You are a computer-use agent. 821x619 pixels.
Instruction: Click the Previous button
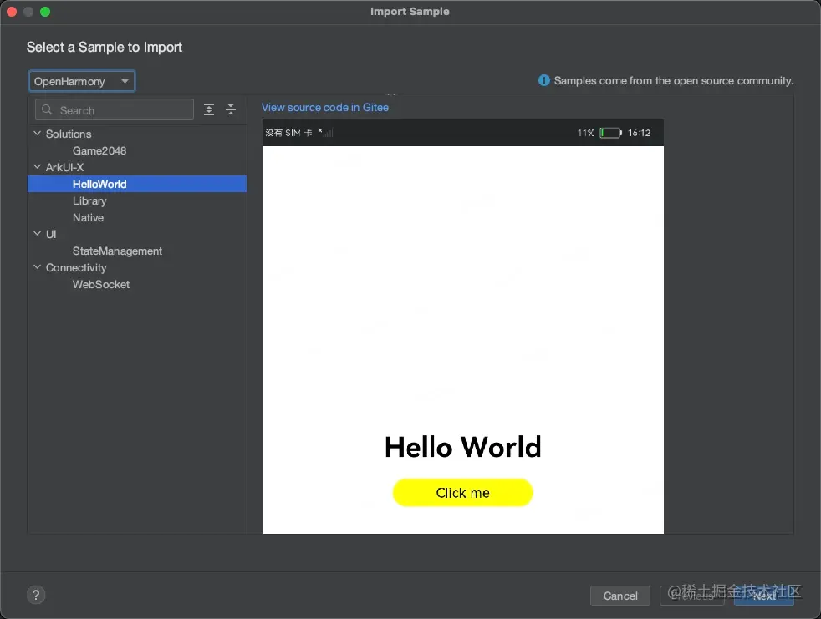(x=691, y=596)
